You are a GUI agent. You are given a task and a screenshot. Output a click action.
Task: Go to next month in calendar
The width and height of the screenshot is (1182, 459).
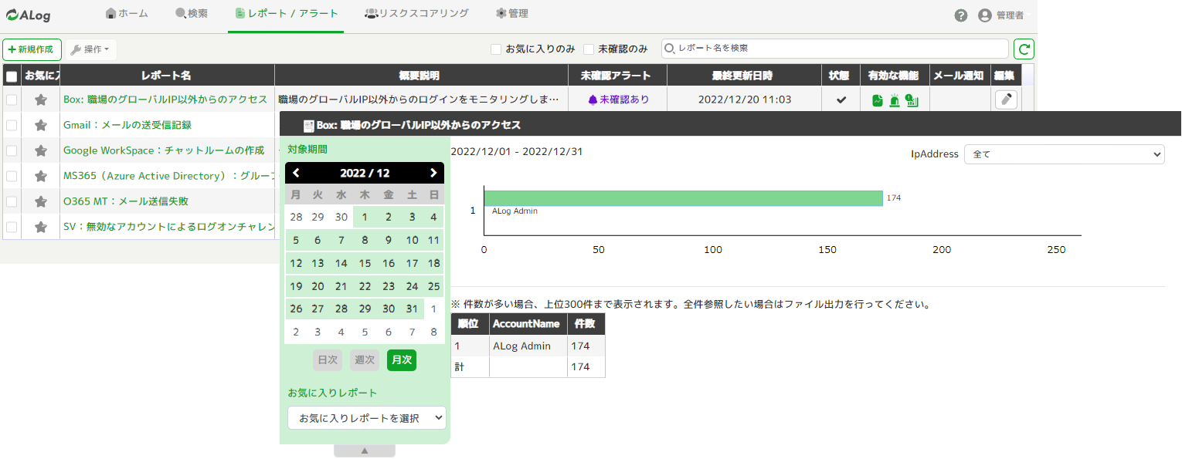coord(433,173)
